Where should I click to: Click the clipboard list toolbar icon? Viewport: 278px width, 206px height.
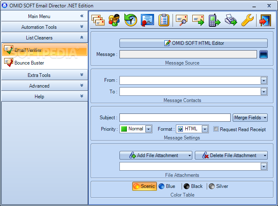coord(164,20)
